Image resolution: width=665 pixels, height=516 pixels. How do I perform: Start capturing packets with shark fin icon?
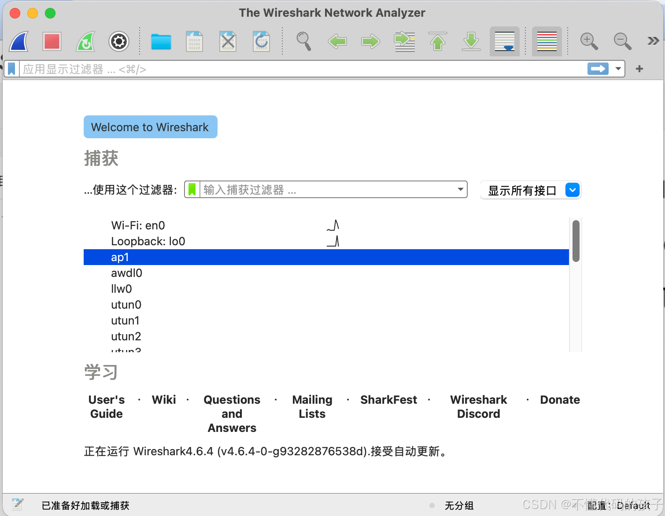(x=19, y=41)
